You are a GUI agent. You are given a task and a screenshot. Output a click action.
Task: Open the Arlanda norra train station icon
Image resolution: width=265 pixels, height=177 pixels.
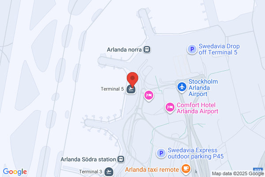pyautogui.click(x=147, y=50)
